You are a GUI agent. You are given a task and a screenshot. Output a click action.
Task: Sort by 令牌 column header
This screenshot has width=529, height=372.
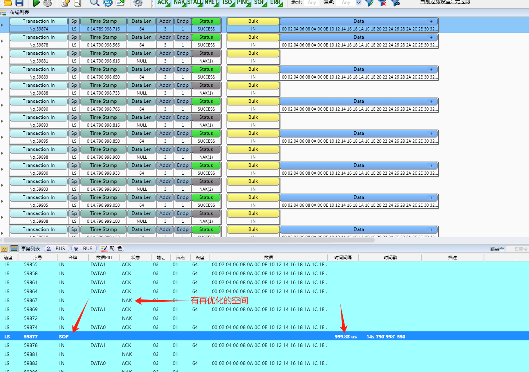[x=73, y=258]
